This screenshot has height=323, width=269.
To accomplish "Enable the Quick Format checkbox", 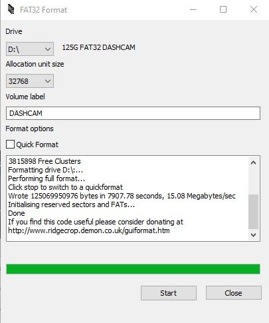I will tap(10, 145).
